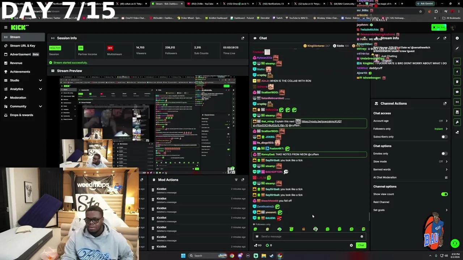
Task: Open Slow mode options
Action: (x=410, y=161)
